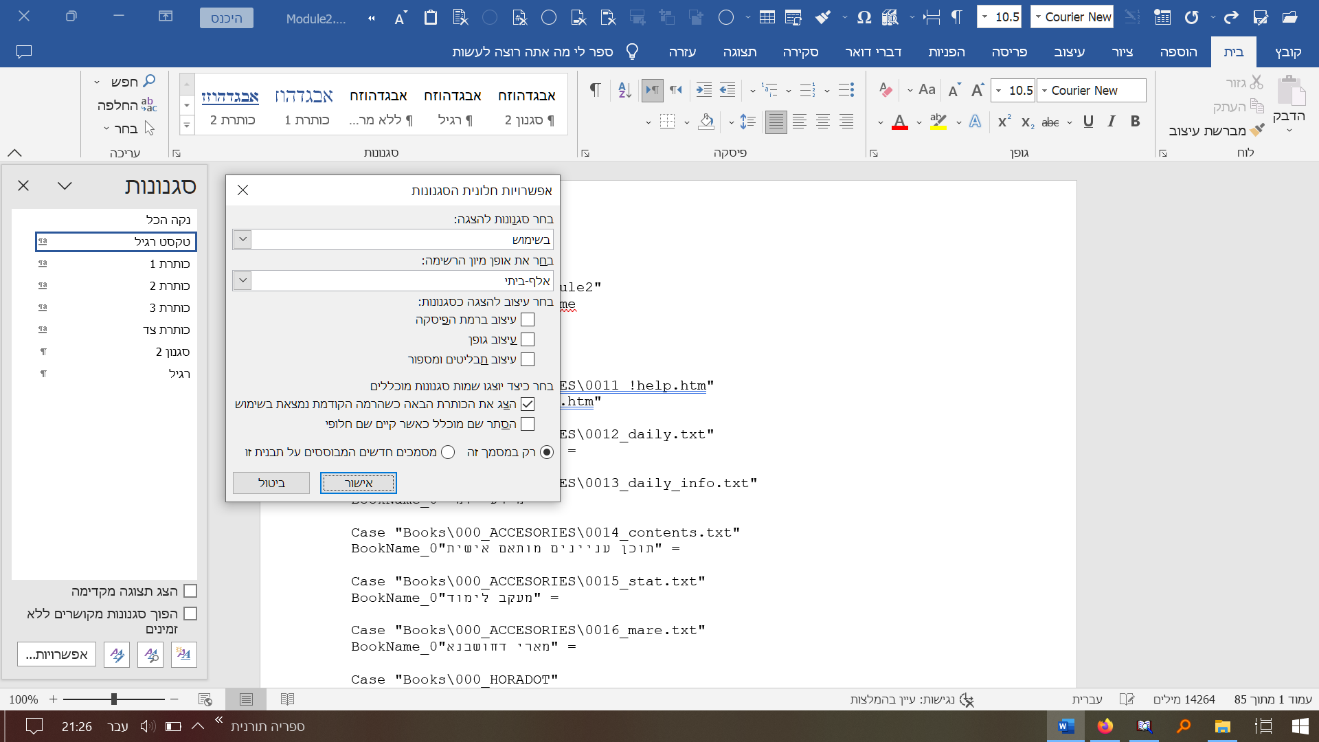Viewport: 1319px width, 742px height.
Task: Open 'select styles to show' dropdown
Action: 243,239
